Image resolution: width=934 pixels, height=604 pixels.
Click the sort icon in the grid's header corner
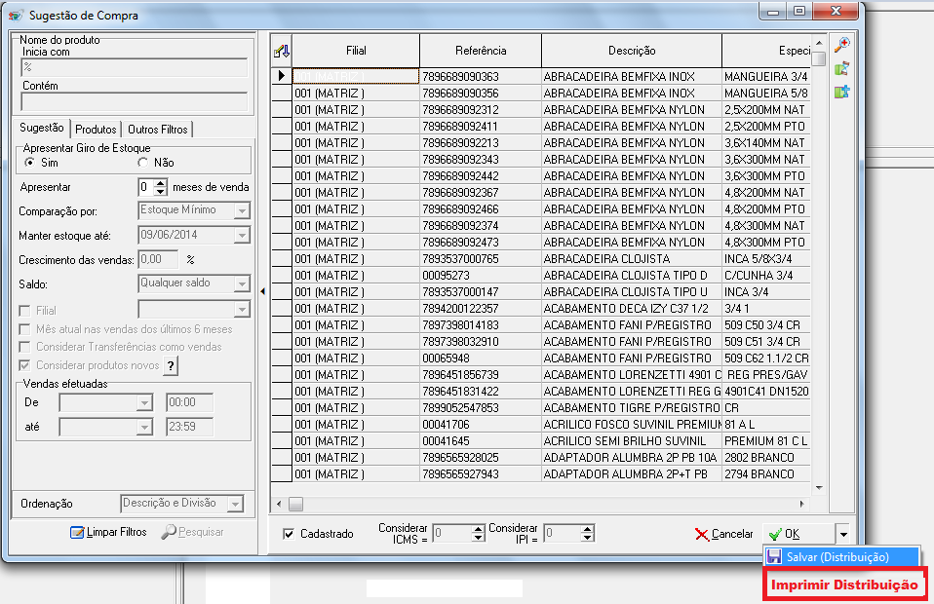tap(281, 52)
